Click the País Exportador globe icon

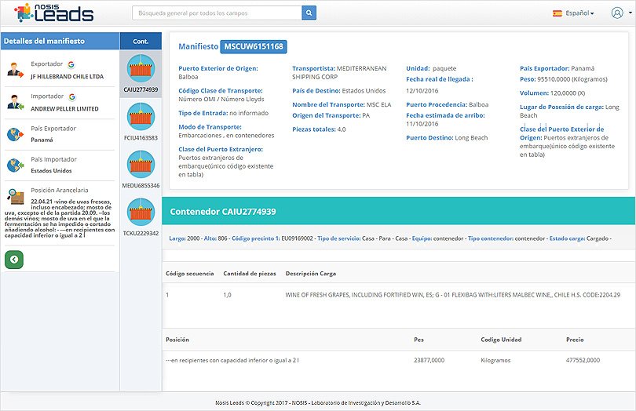[x=15, y=134]
